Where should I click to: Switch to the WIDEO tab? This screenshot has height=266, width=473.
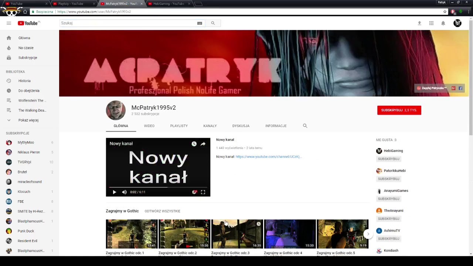coord(149,126)
